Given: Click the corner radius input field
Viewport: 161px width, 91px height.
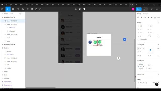Looking at the screenshot, I should [x=152, y=36].
